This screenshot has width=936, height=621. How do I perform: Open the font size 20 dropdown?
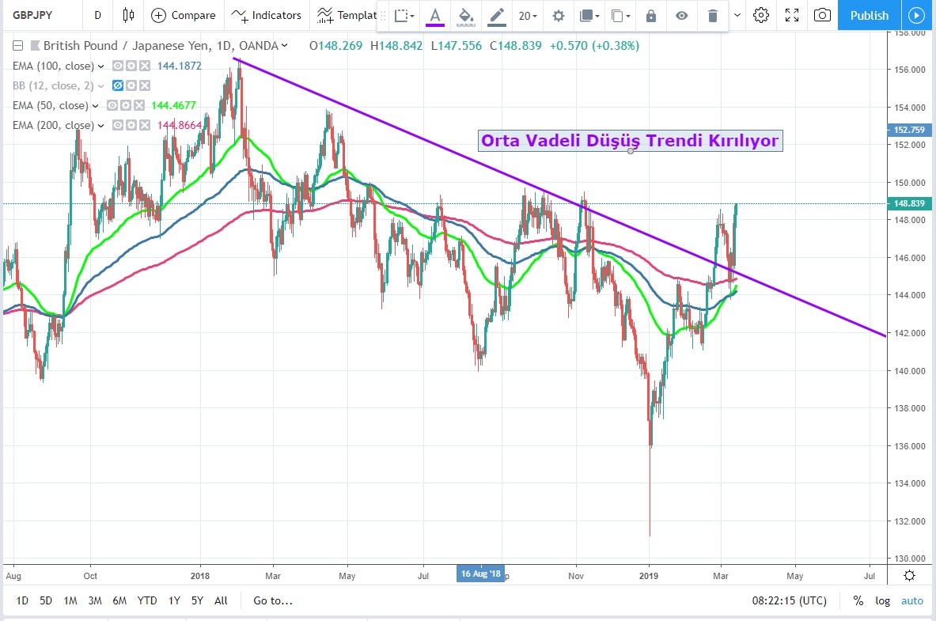pos(528,16)
